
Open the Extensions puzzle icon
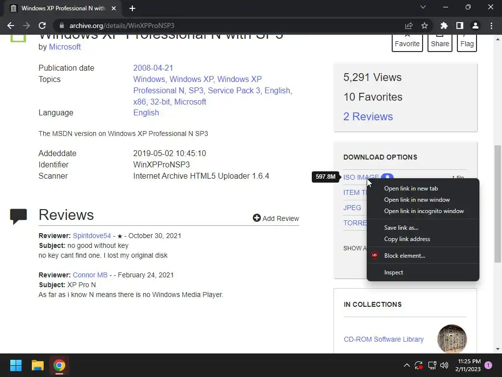pos(444,26)
